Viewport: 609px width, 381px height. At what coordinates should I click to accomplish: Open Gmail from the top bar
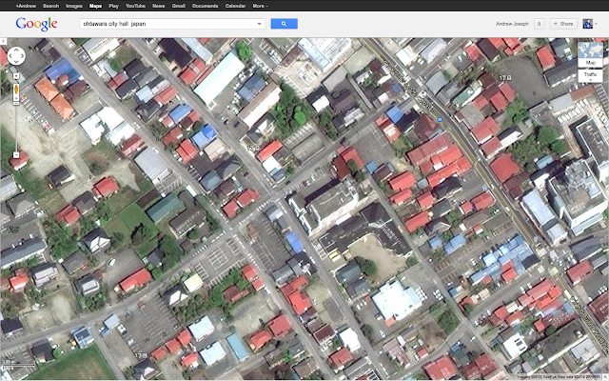(178, 6)
